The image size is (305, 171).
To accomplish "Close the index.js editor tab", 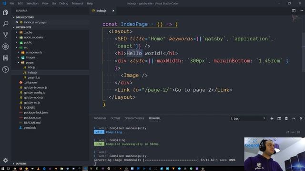I will (x=113, y=10).
